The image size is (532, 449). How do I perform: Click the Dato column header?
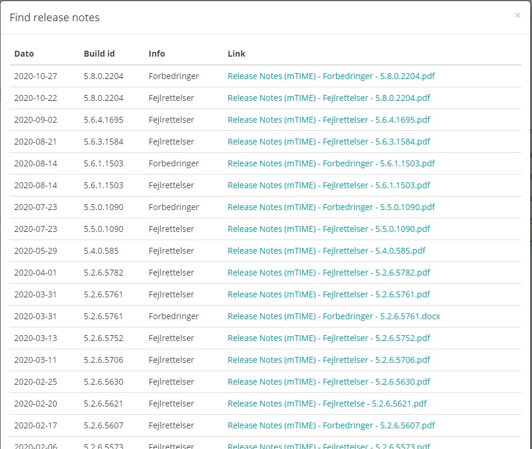click(24, 54)
